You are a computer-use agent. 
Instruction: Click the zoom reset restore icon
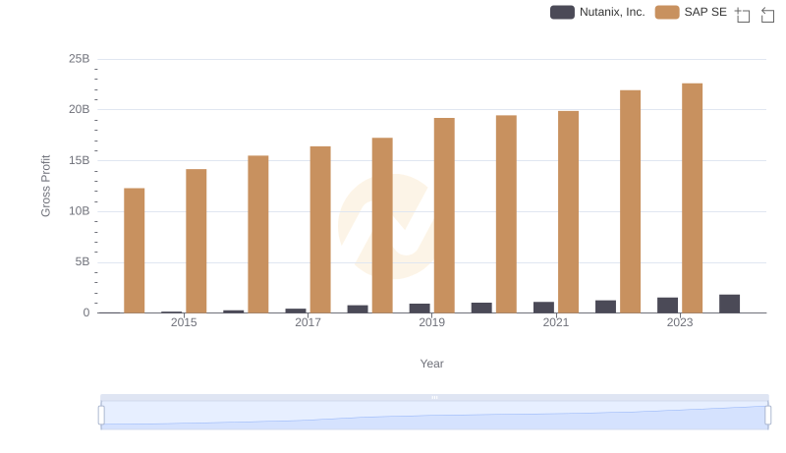click(x=767, y=15)
